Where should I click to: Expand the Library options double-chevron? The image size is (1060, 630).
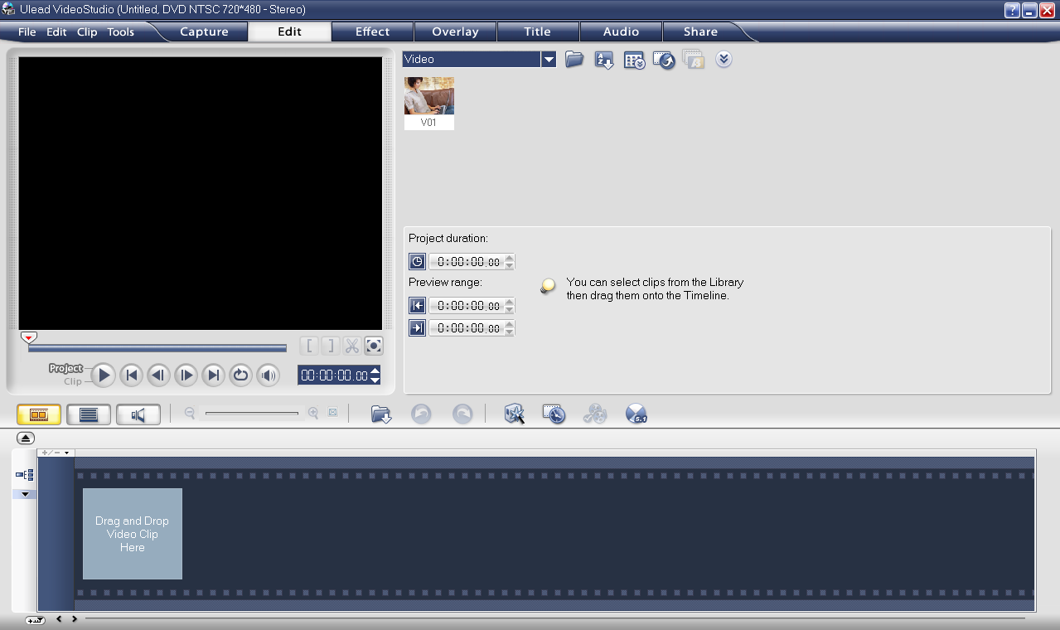723,59
